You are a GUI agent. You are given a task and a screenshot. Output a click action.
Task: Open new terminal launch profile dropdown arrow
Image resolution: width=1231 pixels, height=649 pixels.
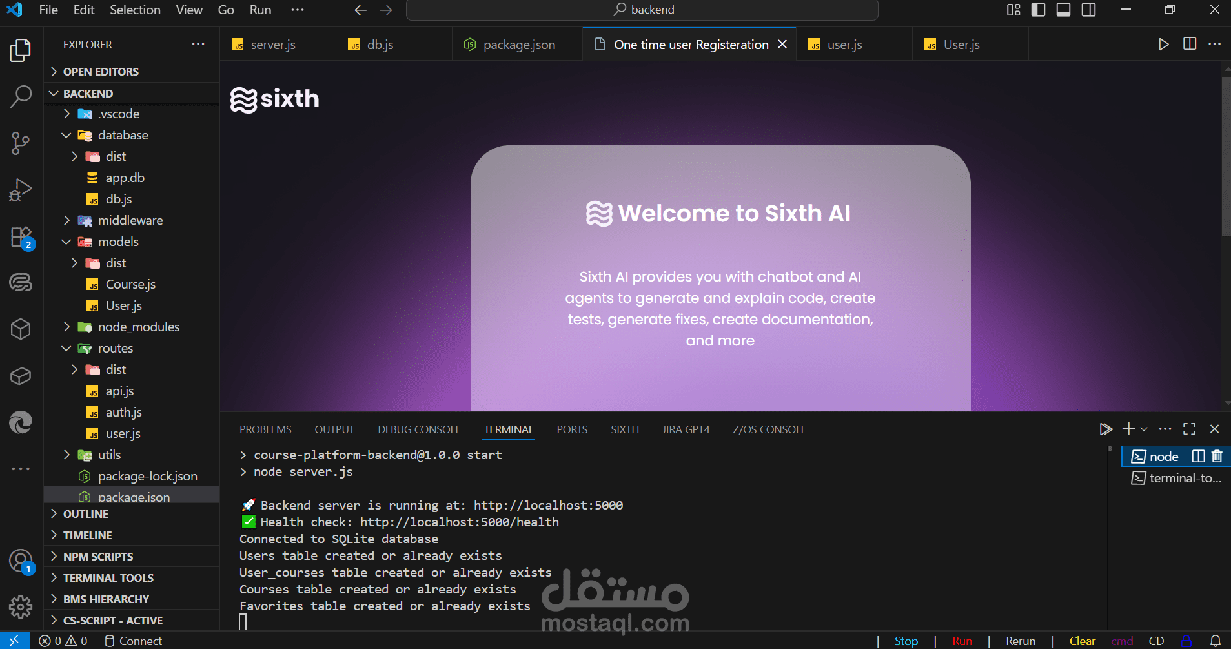point(1144,429)
